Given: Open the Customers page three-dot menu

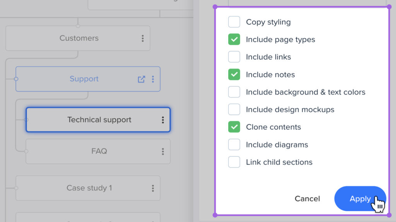Looking at the screenshot, I should tap(143, 39).
